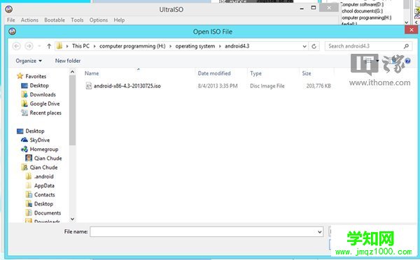
Task: Open the File menu in UltraISO
Action: click(11, 20)
